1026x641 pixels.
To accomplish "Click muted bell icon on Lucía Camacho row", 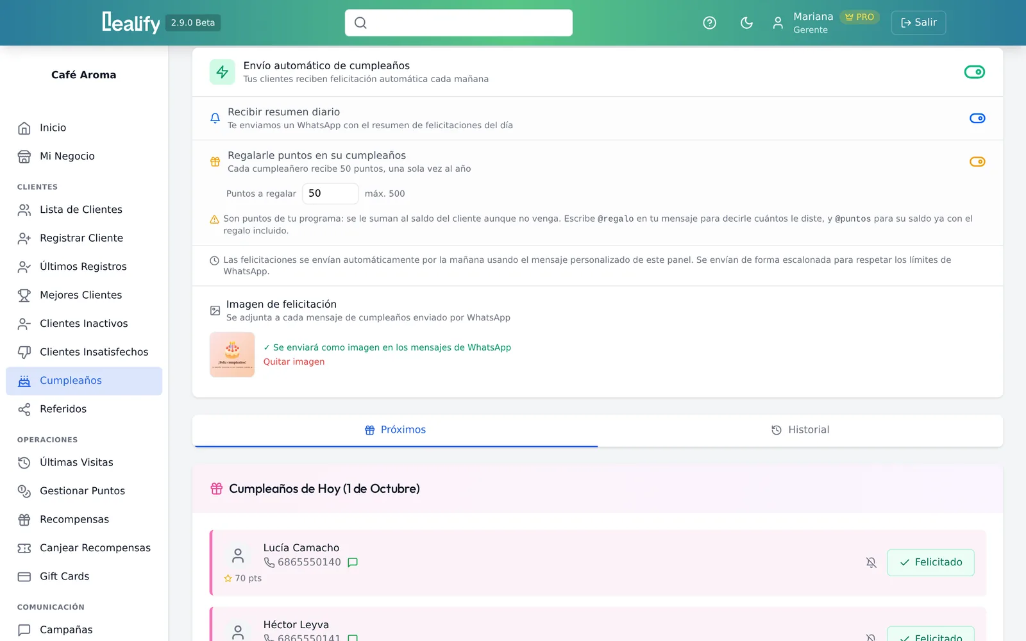I will click(x=871, y=562).
